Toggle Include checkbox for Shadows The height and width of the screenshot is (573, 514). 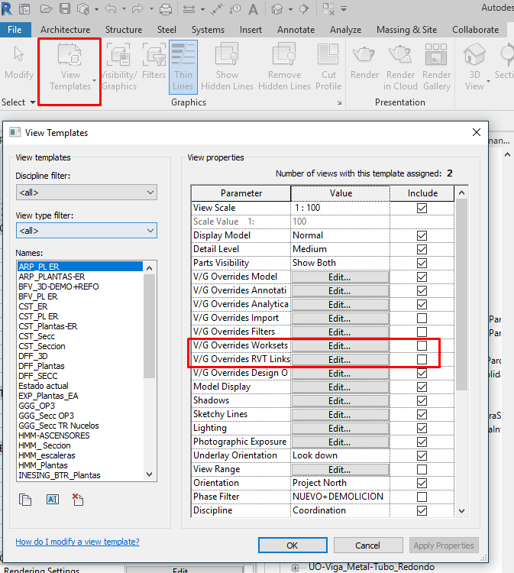click(422, 400)
